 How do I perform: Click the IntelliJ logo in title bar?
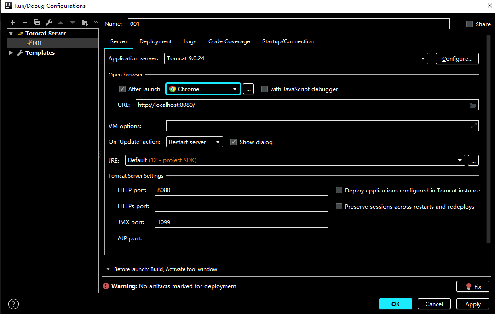click(8, 6)
